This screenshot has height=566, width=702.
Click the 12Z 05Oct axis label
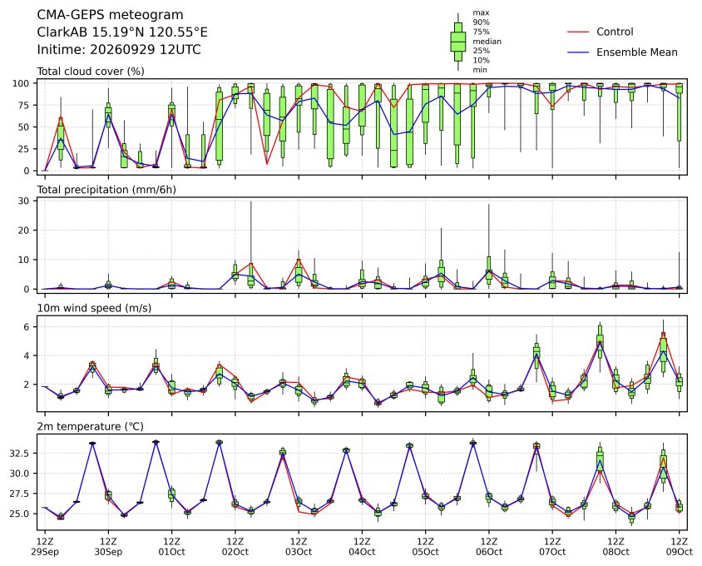425,546
